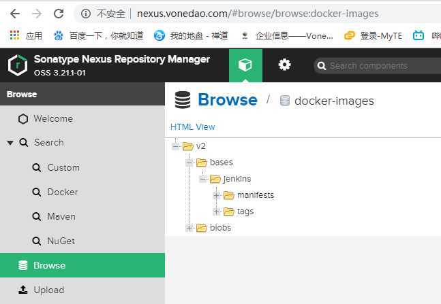Screen dimensions: 441x304
Task: Click the docker-images breadcrumb text
Action: pyautogui.click(x=334, y=101)
